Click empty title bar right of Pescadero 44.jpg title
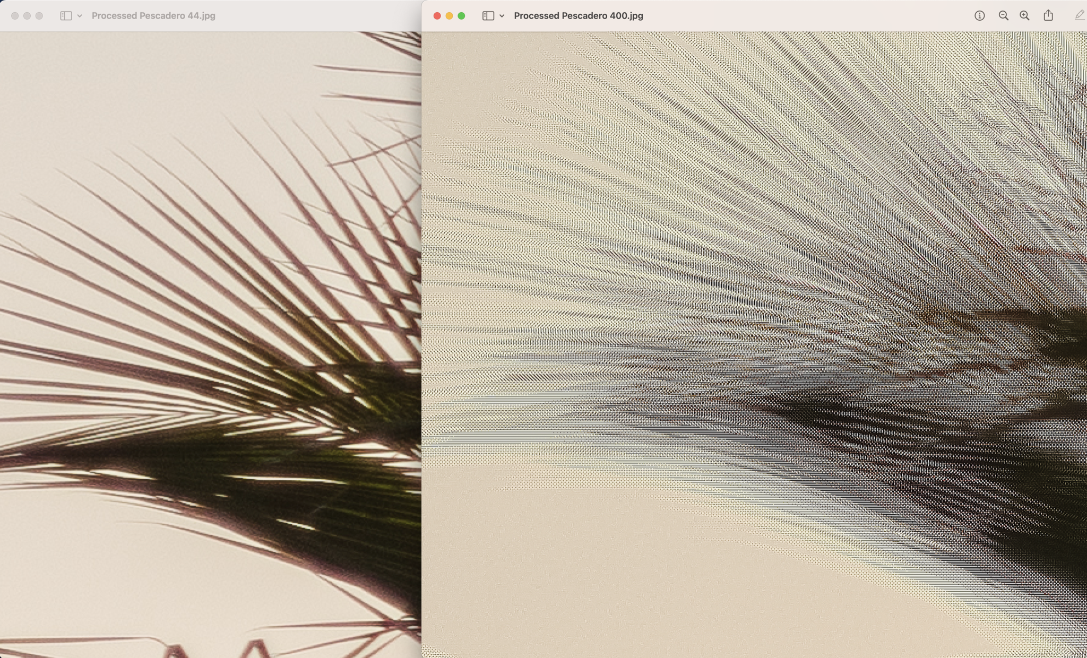This screenshot has height=658, width=1087. coord(318,16)
